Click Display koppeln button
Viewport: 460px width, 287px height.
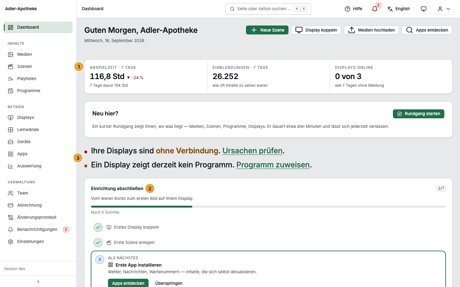pos(316,30)
